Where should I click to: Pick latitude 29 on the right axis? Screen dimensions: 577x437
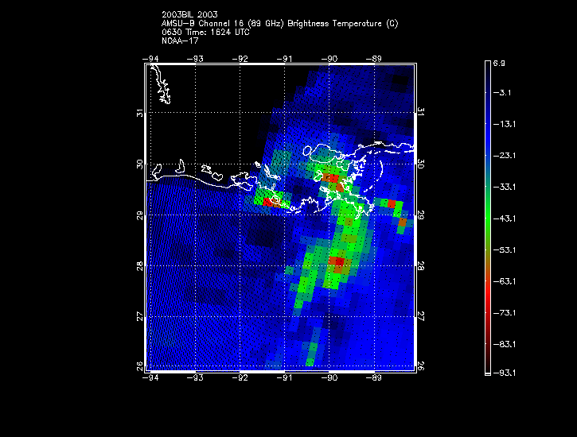pyautogui.click(x=421, y=215)
